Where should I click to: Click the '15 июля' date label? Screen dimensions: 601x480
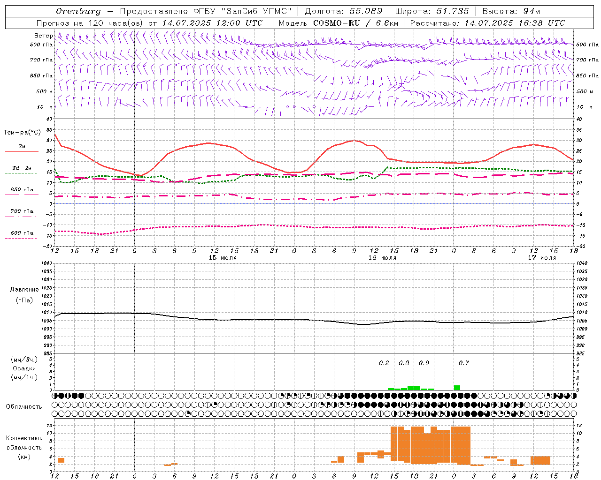pos(223,258)
